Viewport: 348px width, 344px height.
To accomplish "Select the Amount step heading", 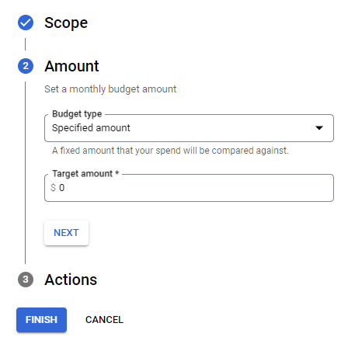I will (x=71, y=66).
